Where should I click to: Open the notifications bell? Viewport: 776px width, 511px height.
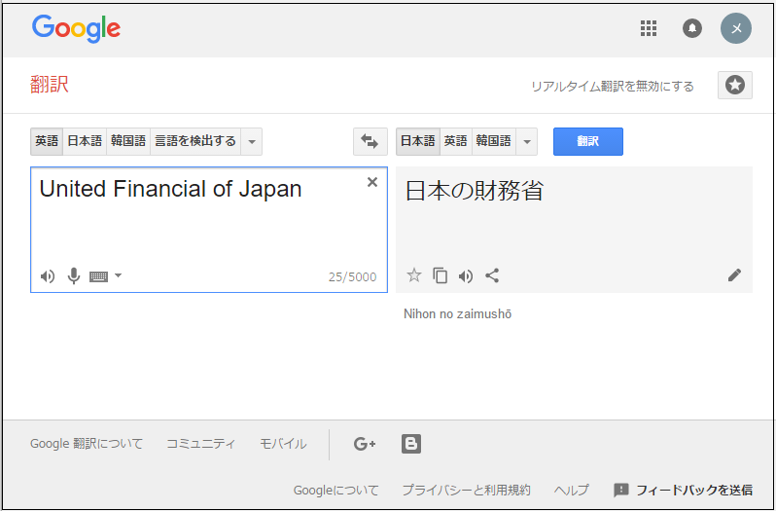692,28
